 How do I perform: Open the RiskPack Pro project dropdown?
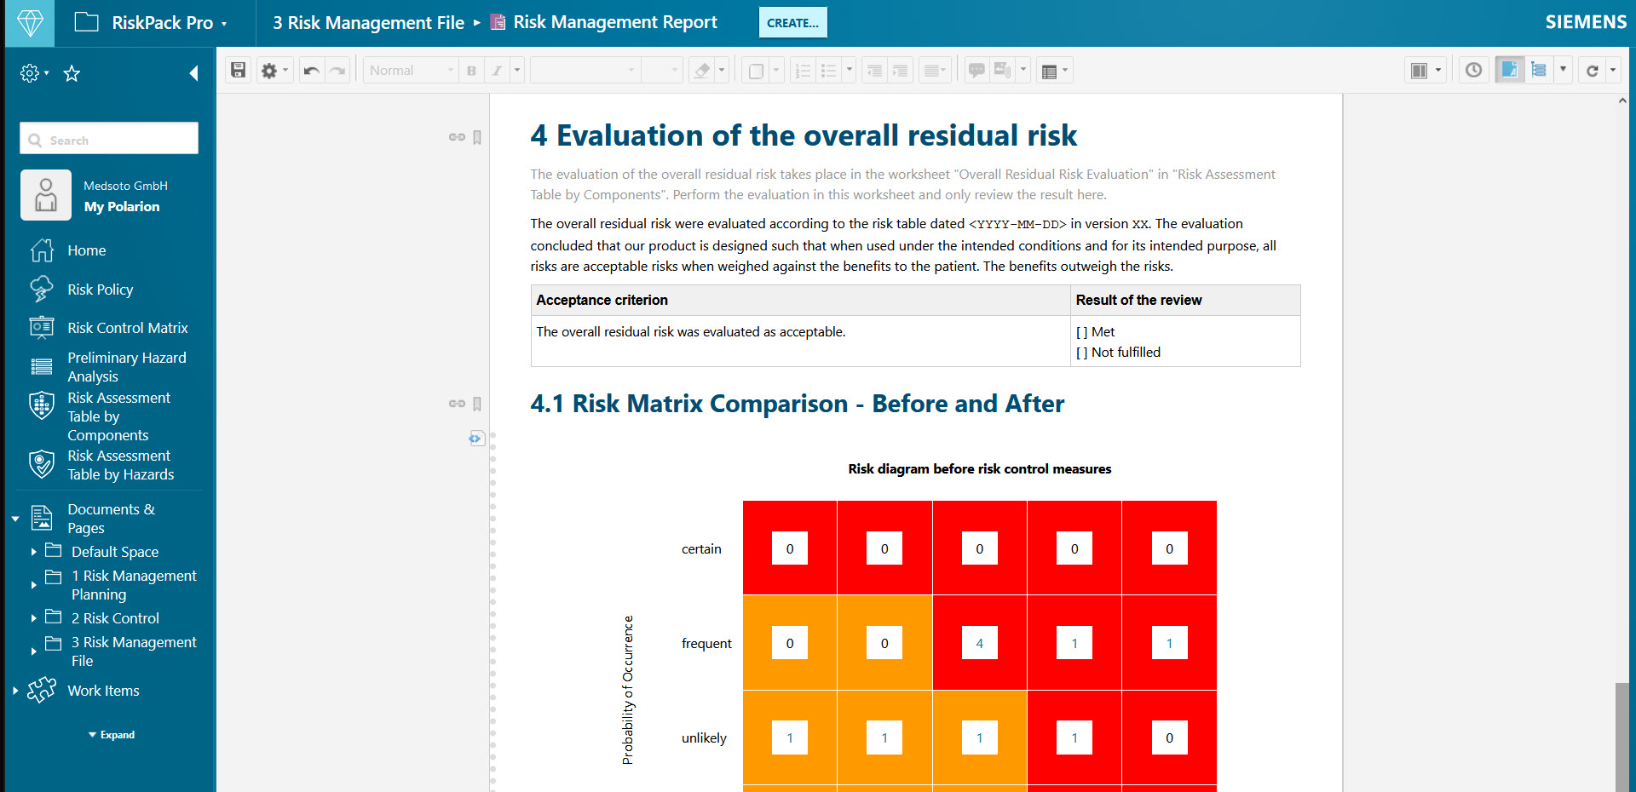coord(224,24)
